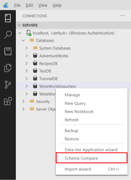Click the Azure Data Studio app logo

6,5
